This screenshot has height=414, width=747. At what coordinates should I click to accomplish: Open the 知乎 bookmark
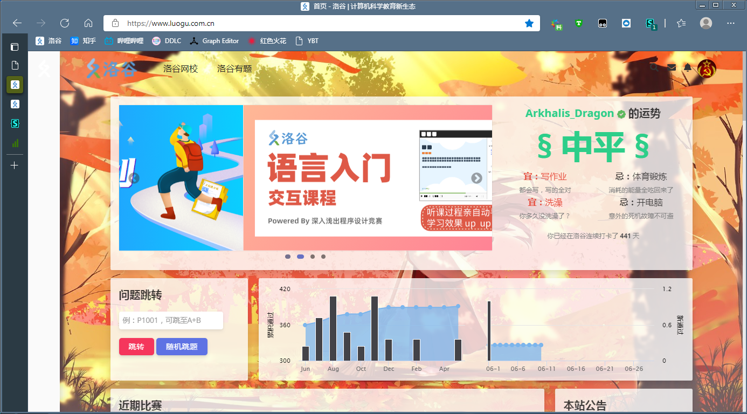82,40
